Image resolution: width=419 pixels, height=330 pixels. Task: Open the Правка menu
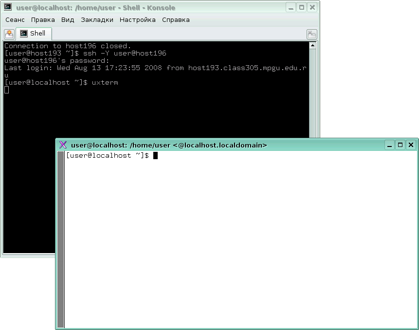[x=43, y=20]
